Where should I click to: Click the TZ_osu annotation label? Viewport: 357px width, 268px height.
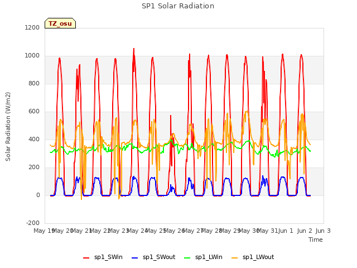click(60, 23)
